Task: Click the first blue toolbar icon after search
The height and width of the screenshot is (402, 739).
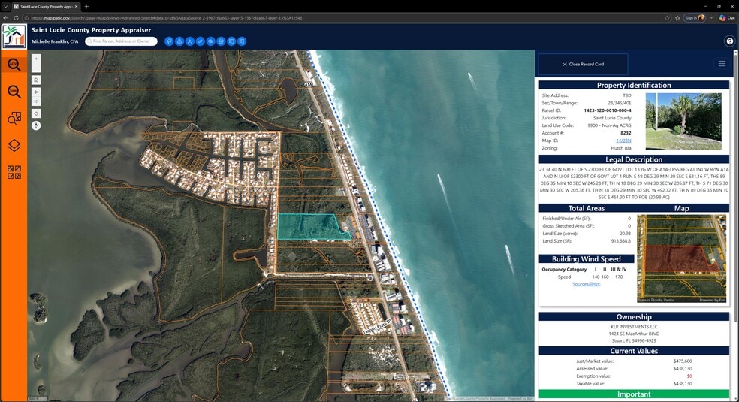Action: (169, 41)
